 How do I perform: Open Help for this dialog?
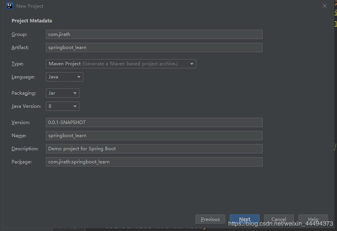click(313, 219)
